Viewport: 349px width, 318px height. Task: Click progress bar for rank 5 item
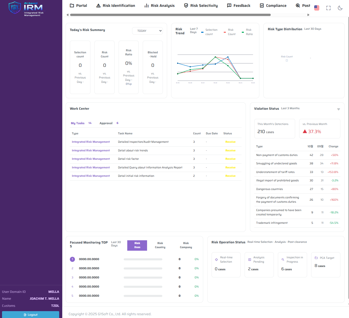tap(143, 296)
